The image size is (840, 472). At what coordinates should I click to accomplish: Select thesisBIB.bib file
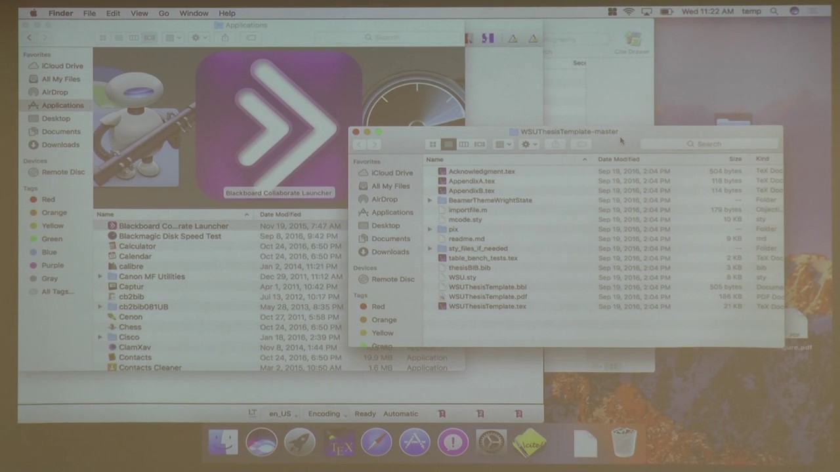pyautogui.click(x=469, y=267)
